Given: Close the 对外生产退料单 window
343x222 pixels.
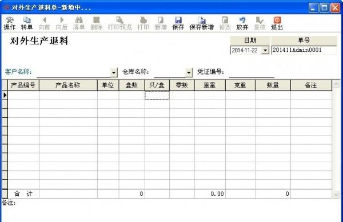Looking at the screenshot, I should (335, 8).
